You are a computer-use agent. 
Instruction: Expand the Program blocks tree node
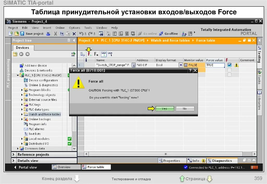coord(22,90)
